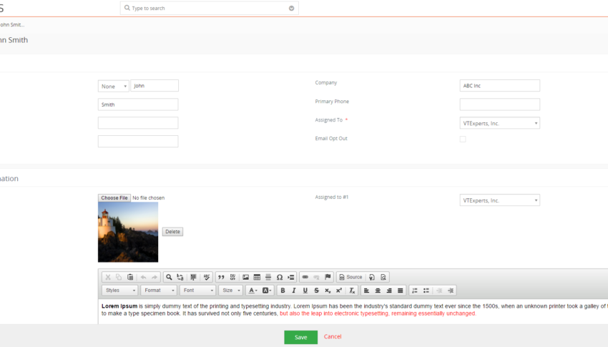Viewport: 608px width, 347px height.
Task: Click the Preview document icon
Action: click(x=383, y=277)
